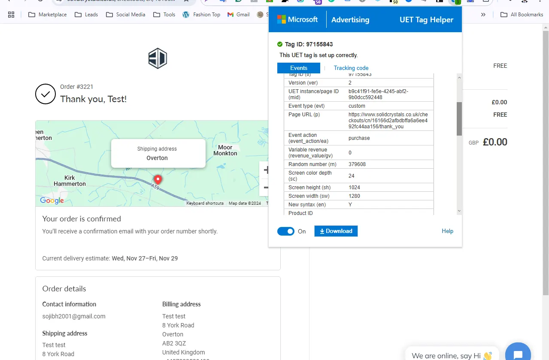Click the 'custom' event type value

click(x=357, y=106)
